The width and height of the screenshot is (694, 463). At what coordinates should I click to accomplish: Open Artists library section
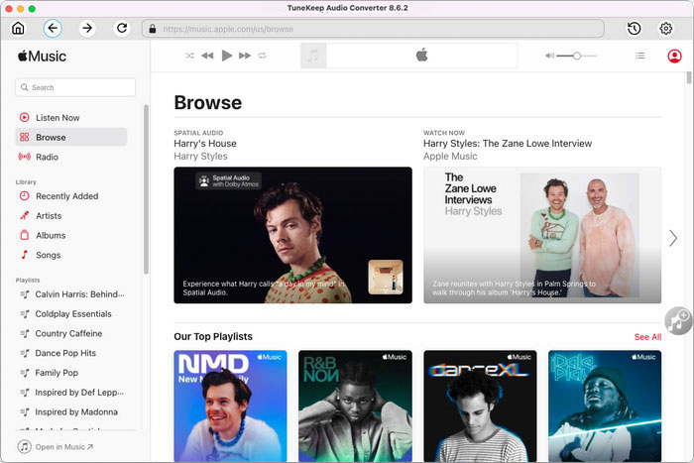70,215
